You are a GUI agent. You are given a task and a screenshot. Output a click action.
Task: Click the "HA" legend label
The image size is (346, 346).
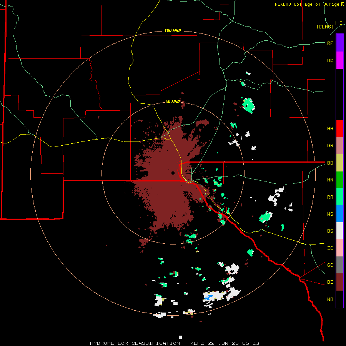pos(330,128)
